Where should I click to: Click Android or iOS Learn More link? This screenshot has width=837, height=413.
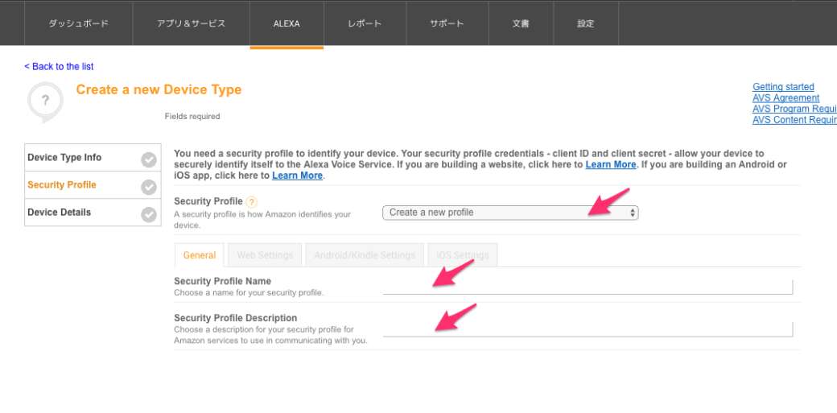(x=297, y=176)
